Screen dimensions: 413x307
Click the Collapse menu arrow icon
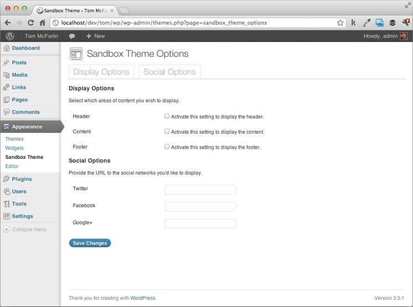point(6,229)
